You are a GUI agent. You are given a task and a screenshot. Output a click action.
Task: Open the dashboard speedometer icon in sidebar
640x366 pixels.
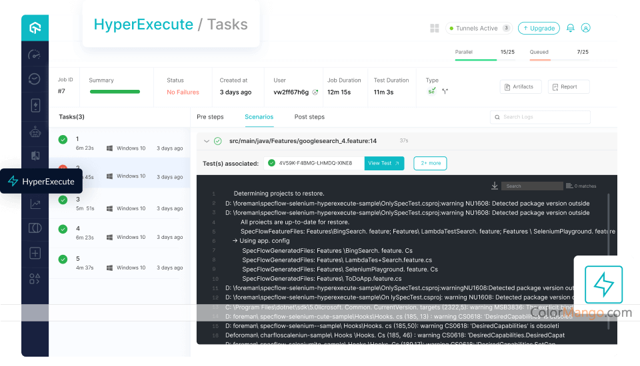click(35, 55)
